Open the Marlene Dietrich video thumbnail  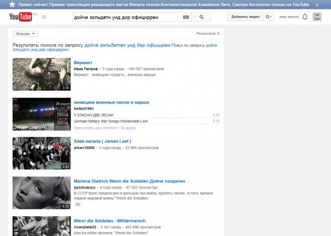coord(41,193)
